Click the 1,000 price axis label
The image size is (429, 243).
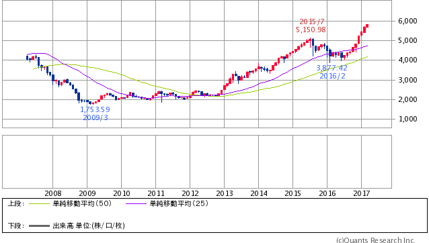coord(407,119)
